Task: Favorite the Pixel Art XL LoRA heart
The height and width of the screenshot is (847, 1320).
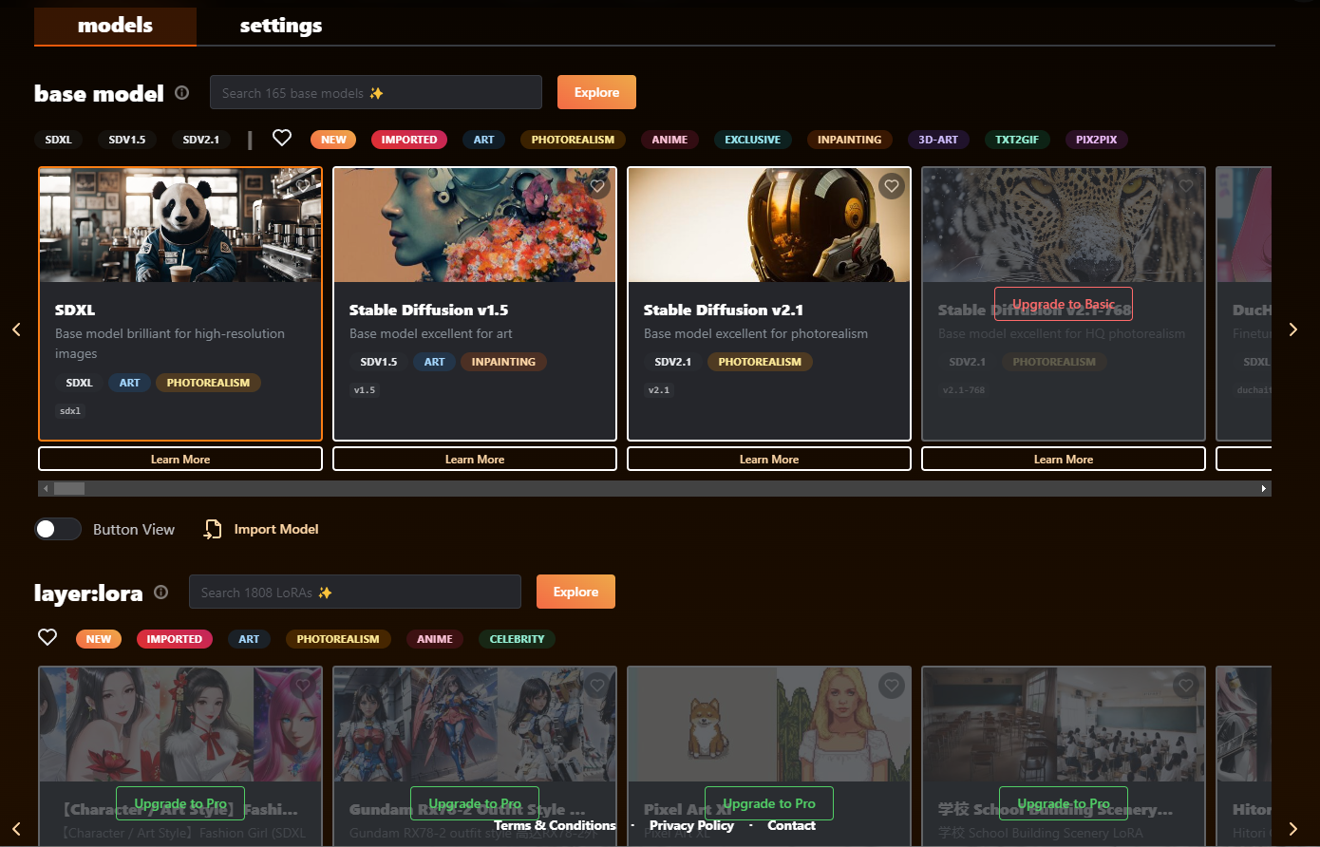Action: (891, 685)
